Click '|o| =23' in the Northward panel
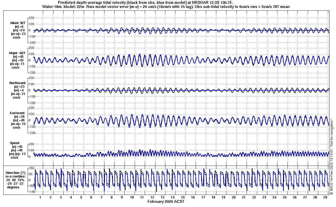The image size is (336, 207). click(x=20, y=87)
